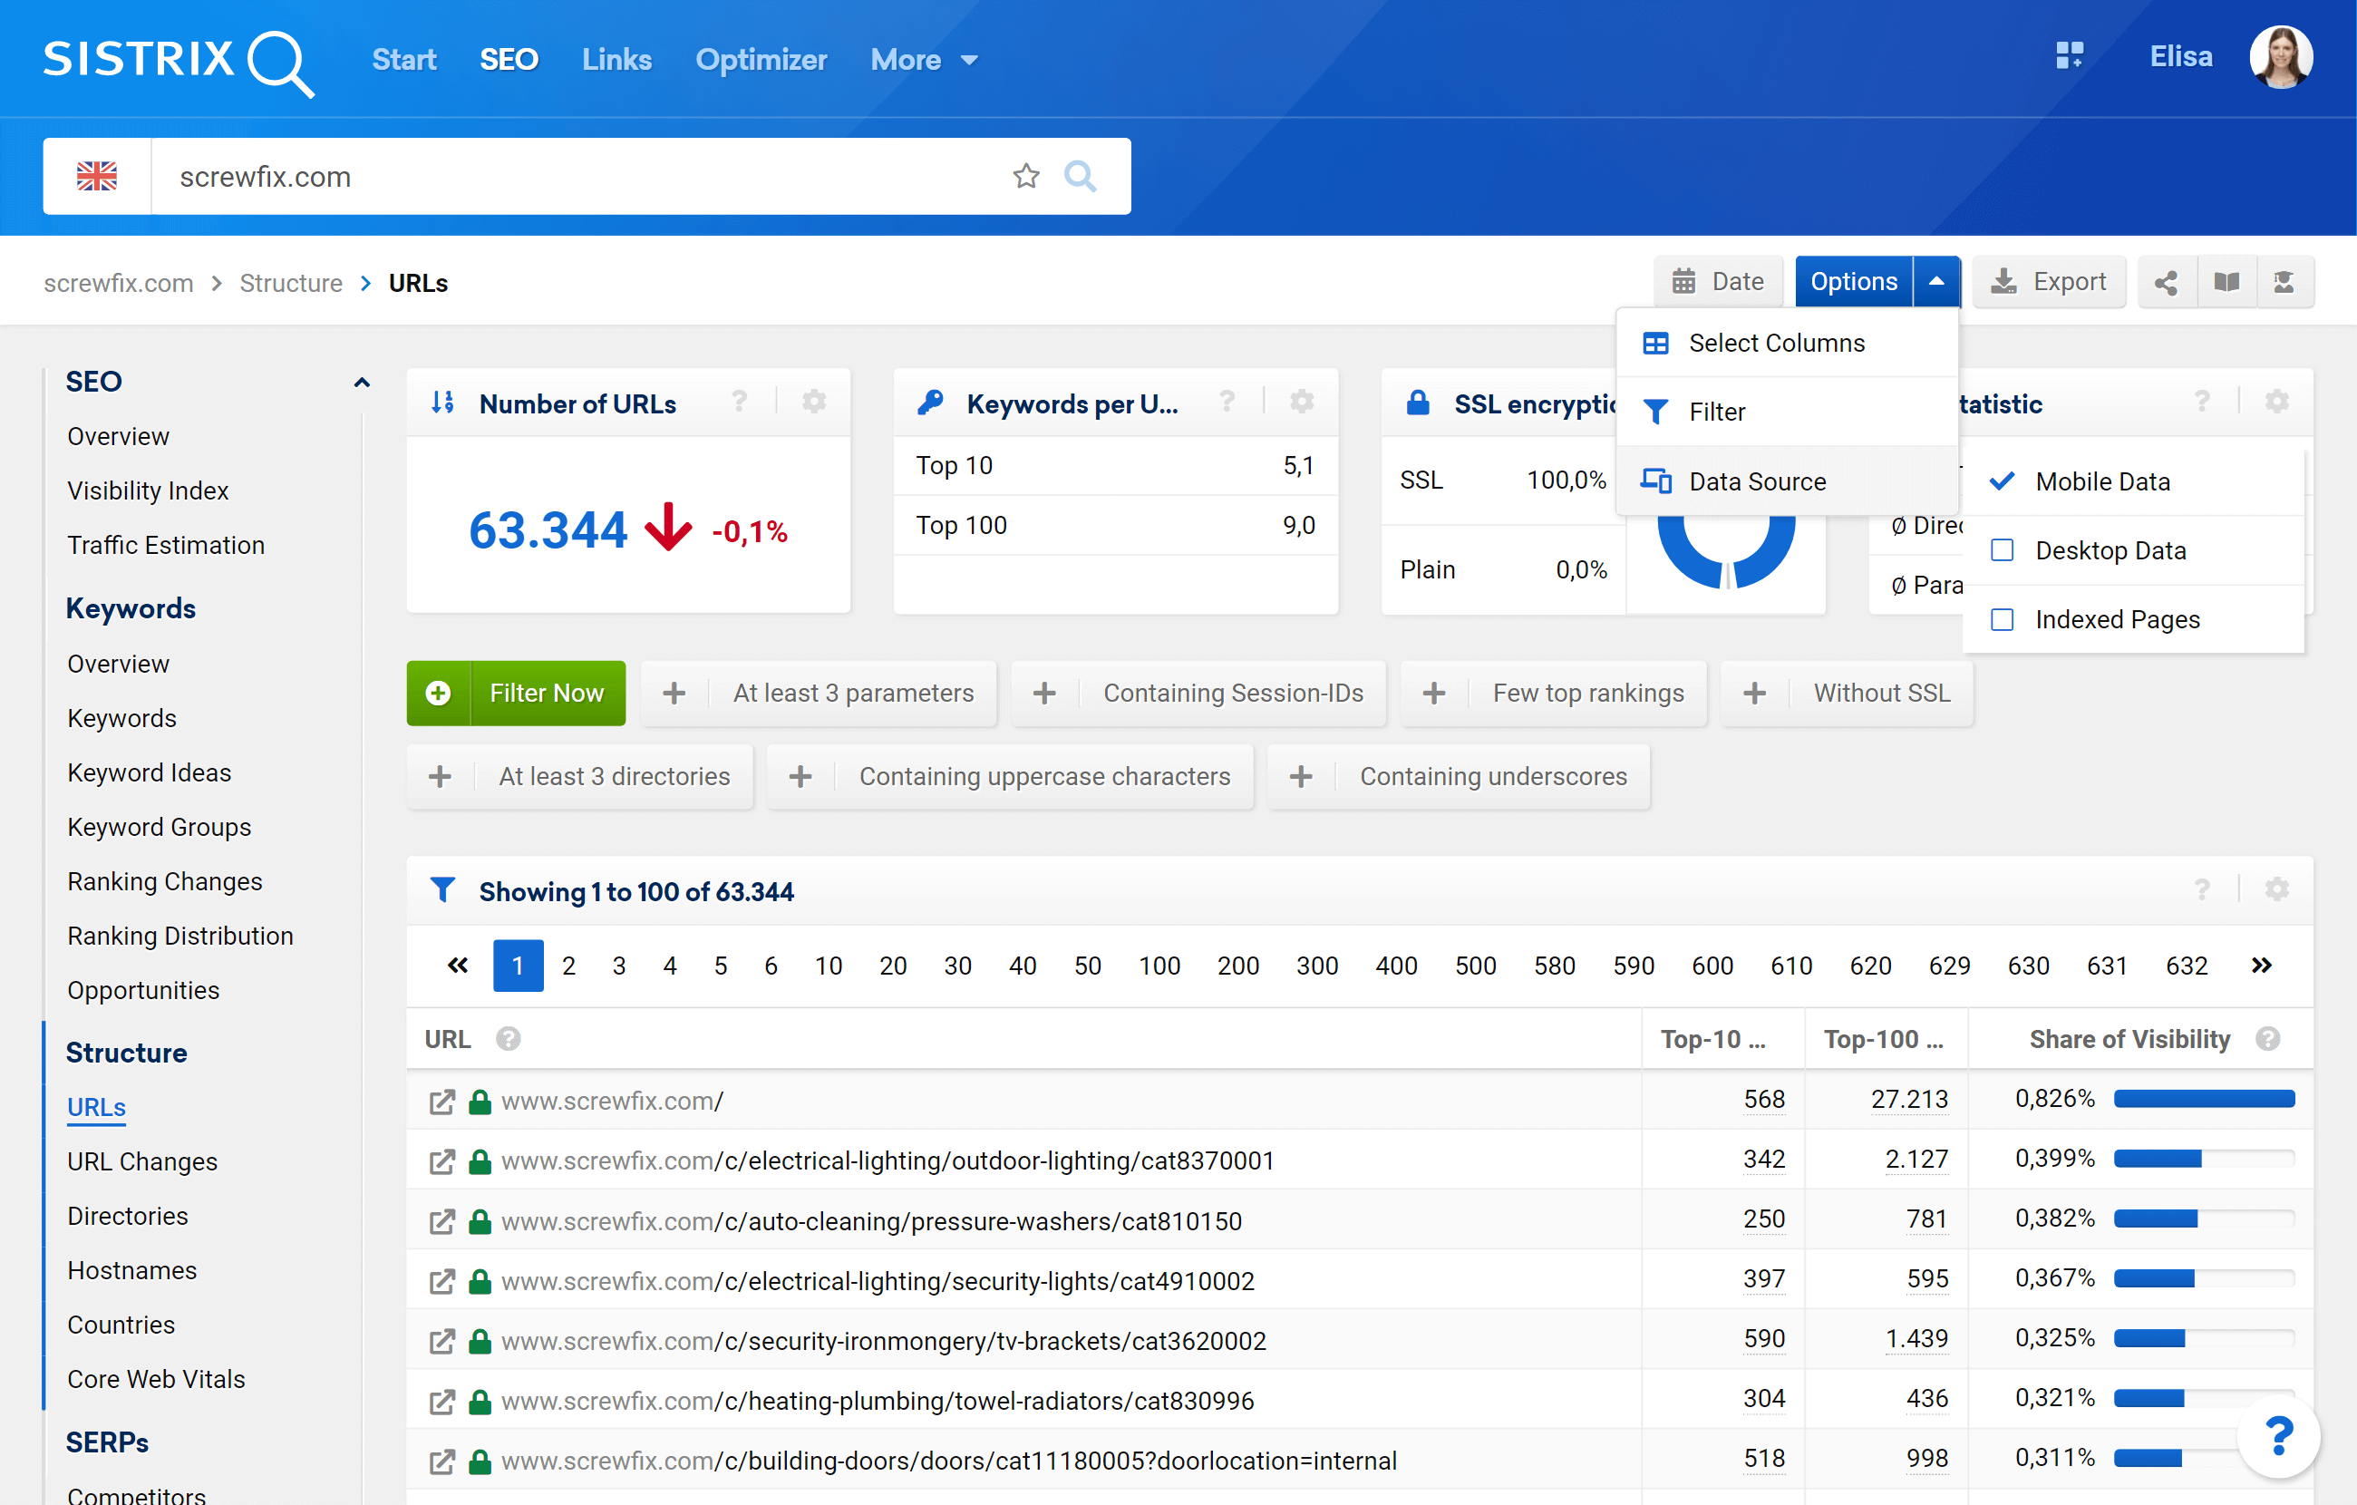2357x1505 pixels.
Task: Start search with the magnifying glass icon
Action: click(x=1081, y=176)
